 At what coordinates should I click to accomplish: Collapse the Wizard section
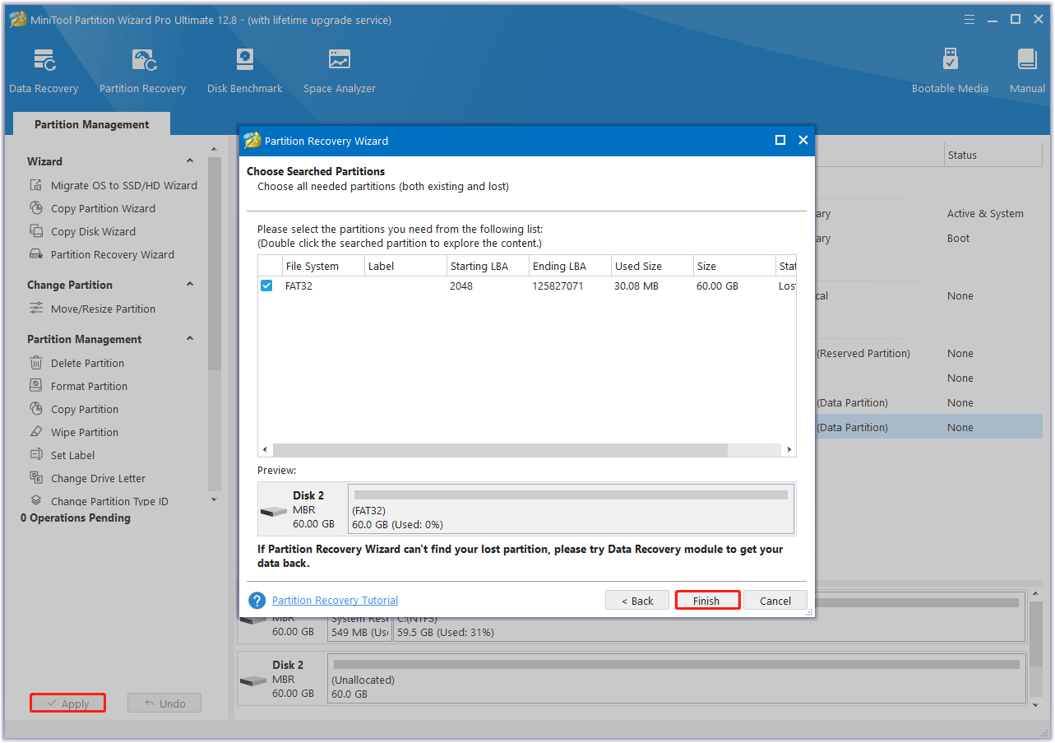pos(190,161)
